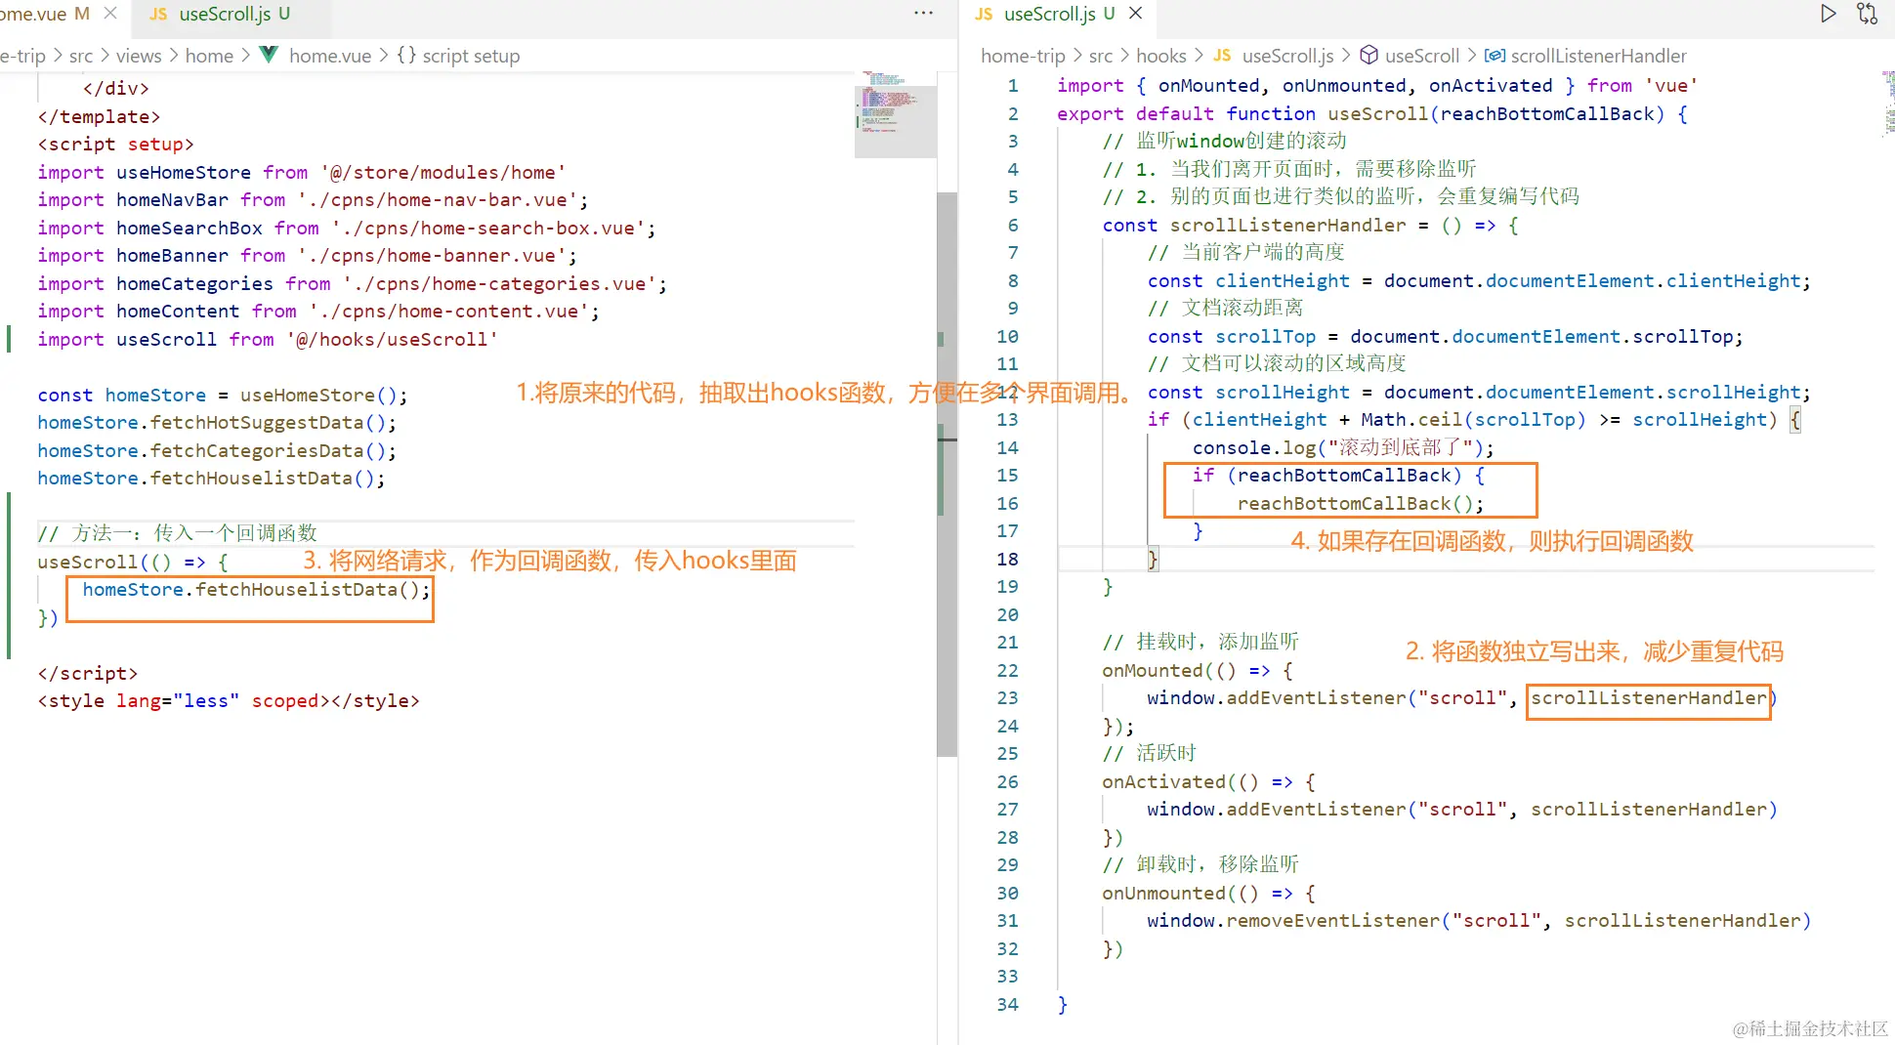The height and width of the screenshot is (1045, 1895).
Task: Click line number 2 in useScroll.js
Action: tap(1013, 113)
